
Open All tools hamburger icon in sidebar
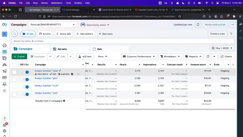5,91
